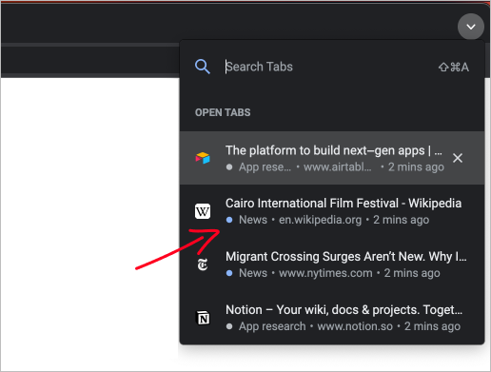Open the platform to build next-gen apps tab
491x372 pixels.
coord(332,158)
